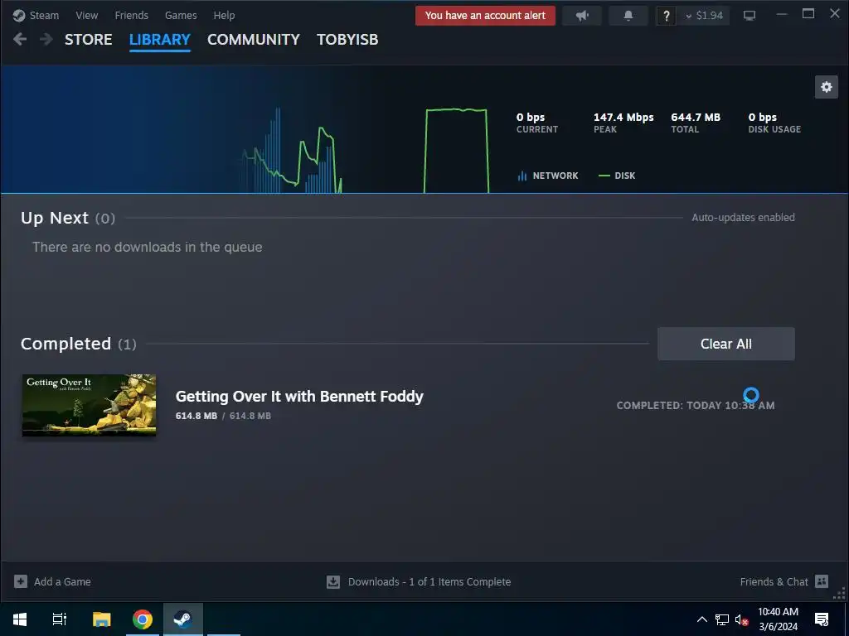This screenshot has height=636, width=849.
Task: Click the '614.8 MB / 614.8 MB' size text
Action: [x=223, y=416]
